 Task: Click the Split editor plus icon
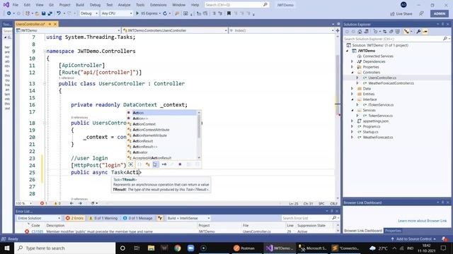[x=338, y=30]
